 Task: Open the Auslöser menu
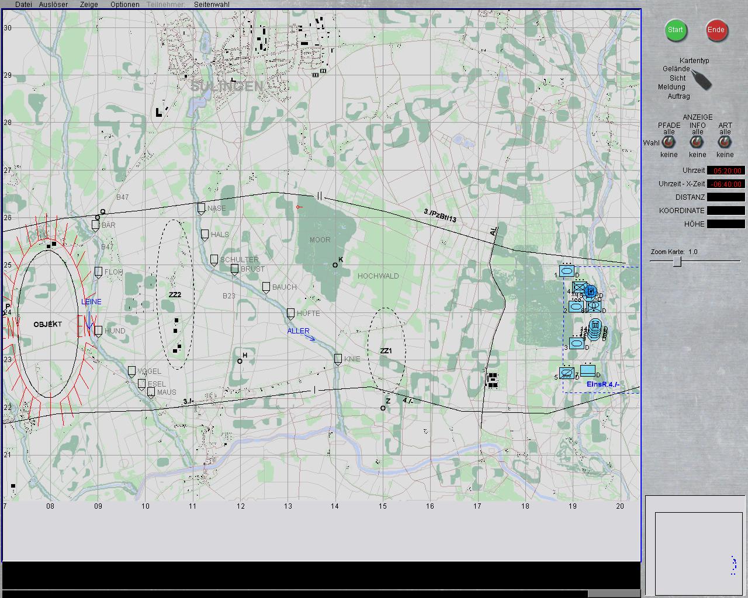pos(53,4)
